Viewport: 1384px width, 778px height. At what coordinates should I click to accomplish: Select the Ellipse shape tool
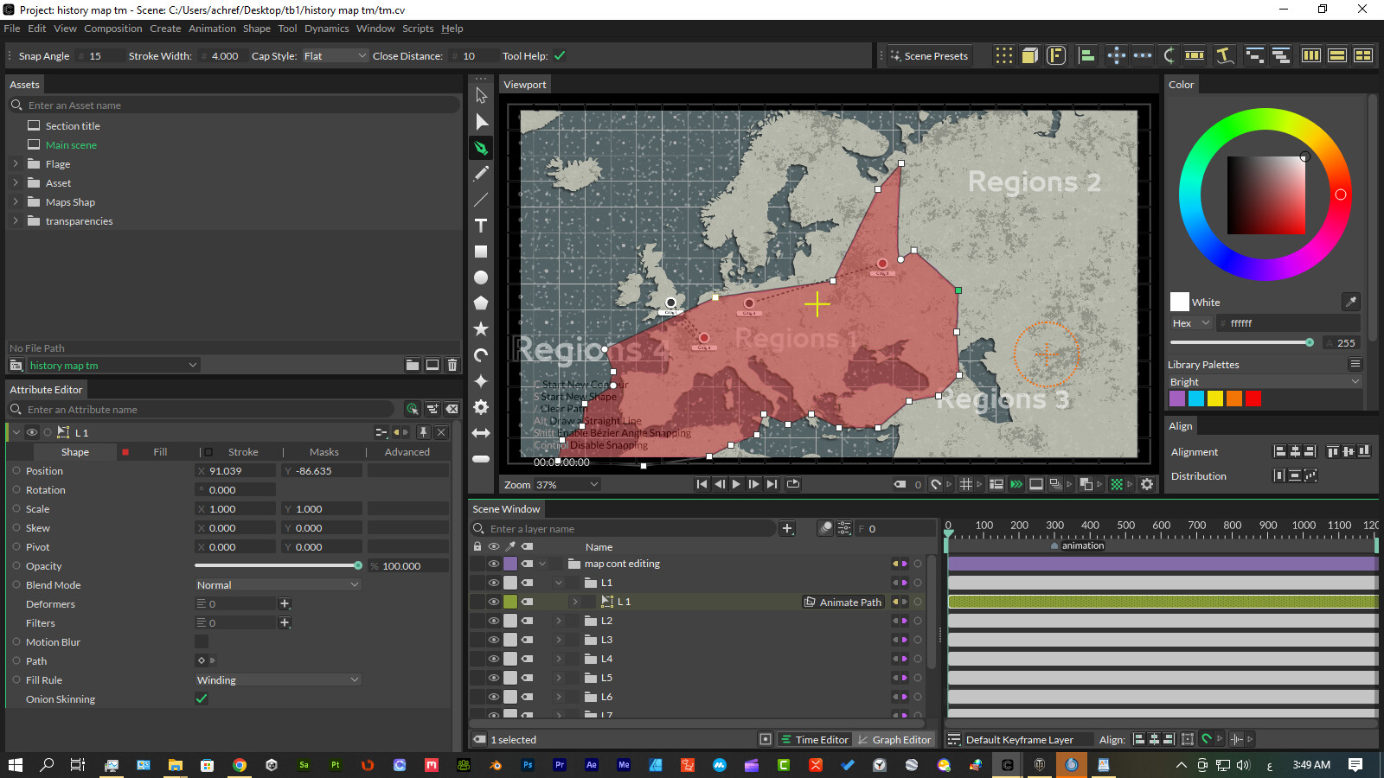(481, 277)
